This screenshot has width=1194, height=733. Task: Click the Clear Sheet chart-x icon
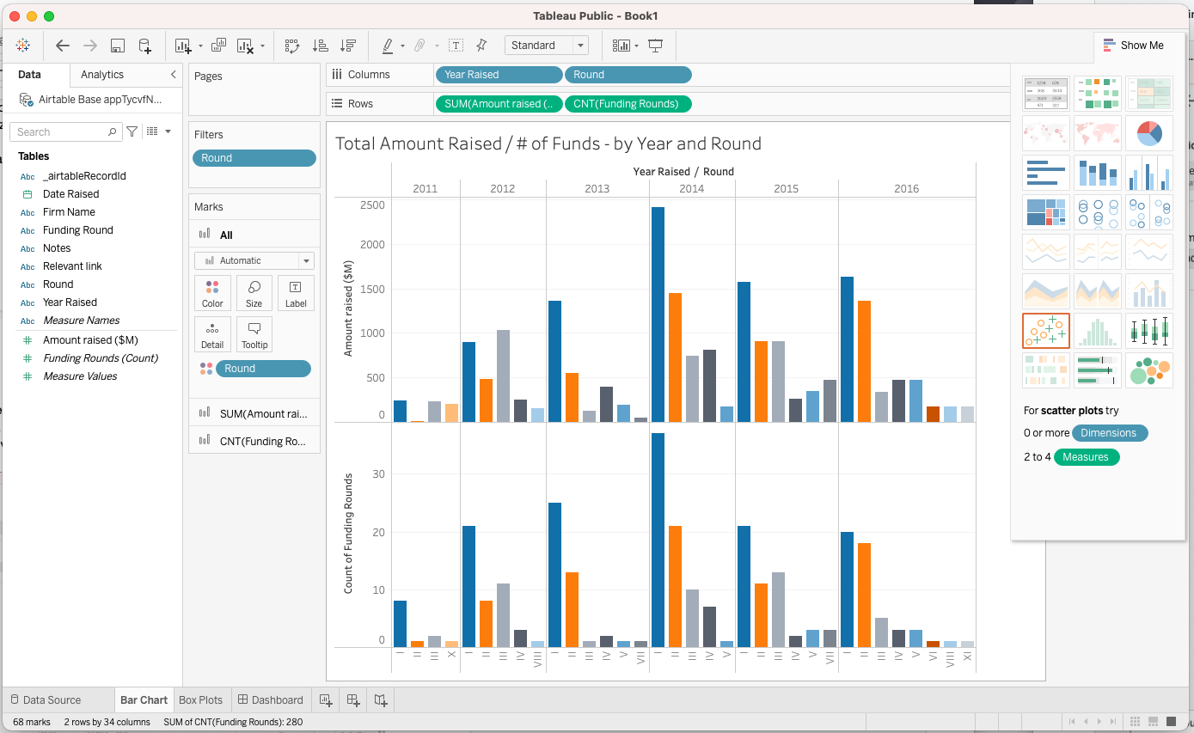(x=246, y=46)
